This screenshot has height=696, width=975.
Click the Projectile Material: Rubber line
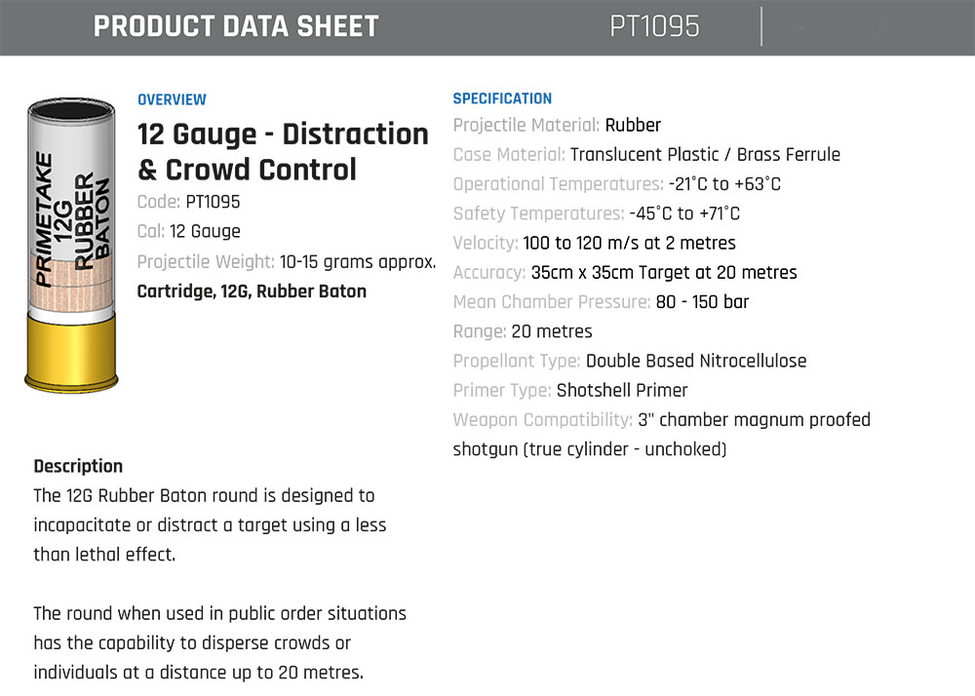tap(557, 125)
